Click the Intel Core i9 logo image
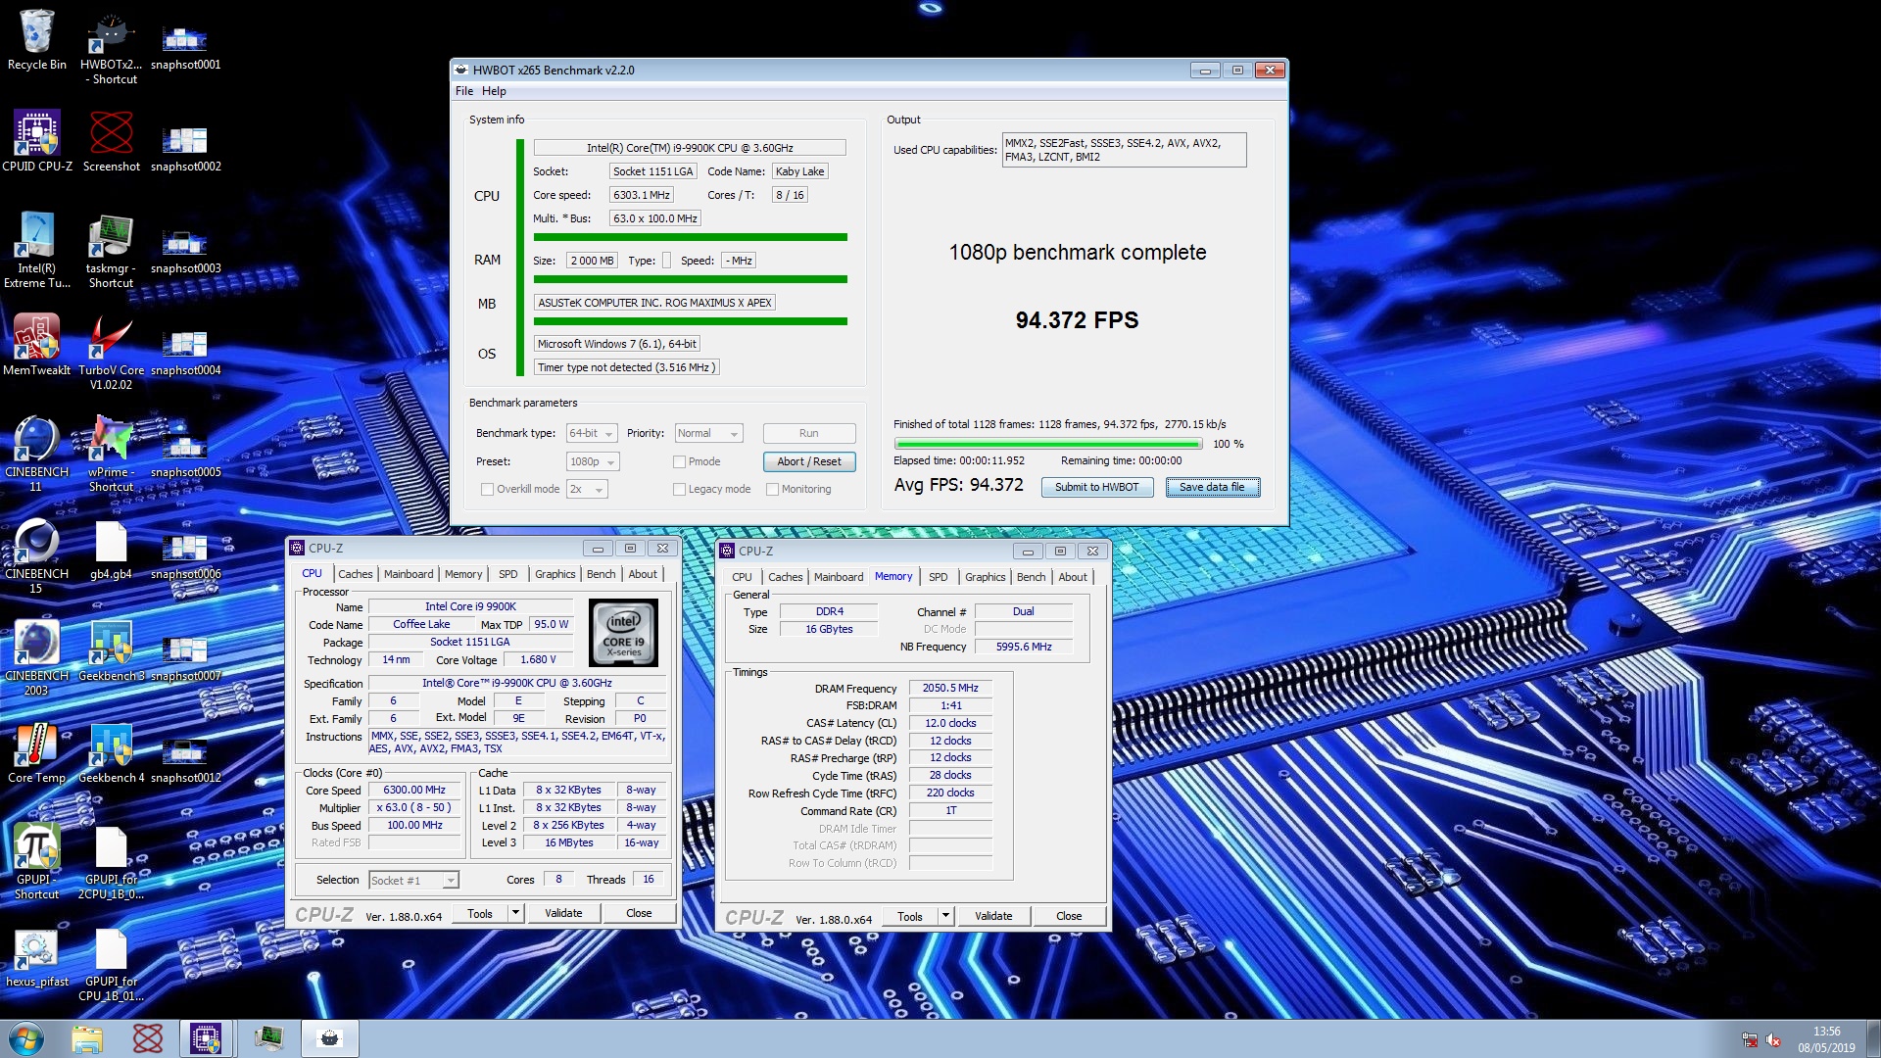Image resolution: width=1881 pixels, height=1058 pixels. point(624,633)
